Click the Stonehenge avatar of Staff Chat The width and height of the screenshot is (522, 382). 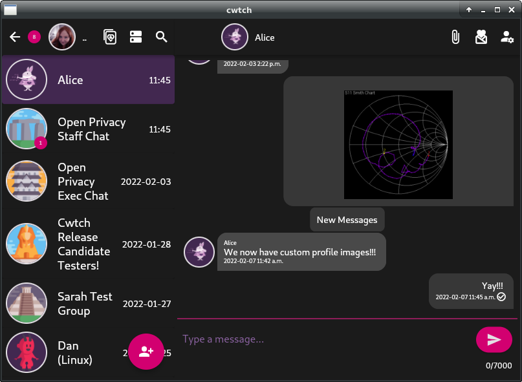[27, 129]
